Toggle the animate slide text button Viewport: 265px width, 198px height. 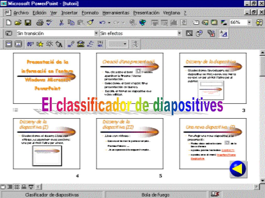[x=18, y=44]
